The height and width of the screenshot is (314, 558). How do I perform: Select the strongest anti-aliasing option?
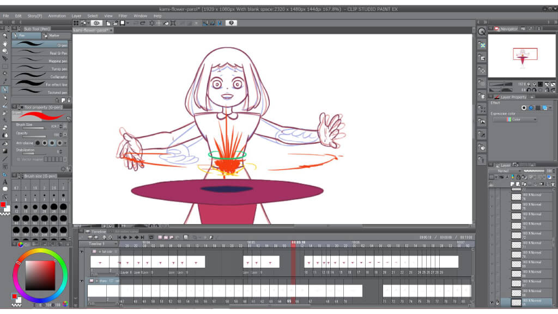click(60, 143)
